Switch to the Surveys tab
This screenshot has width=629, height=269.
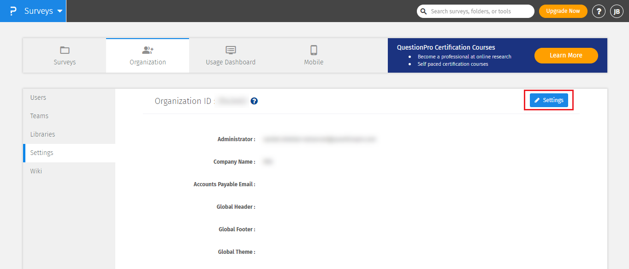click(x=65, y=55)
